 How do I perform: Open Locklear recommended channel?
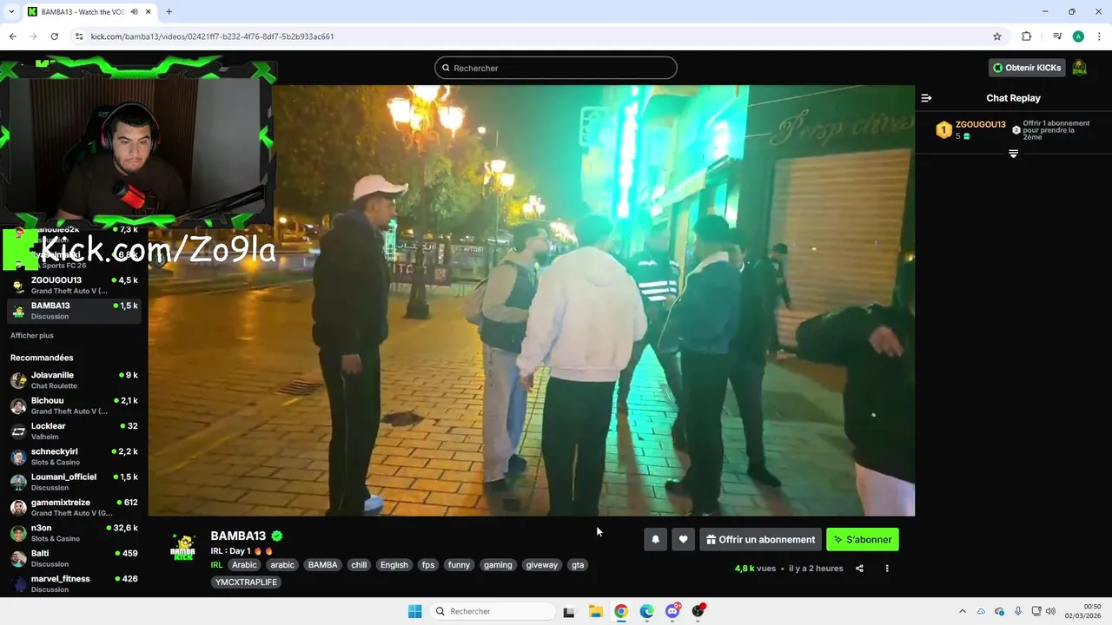click(74, 431)
